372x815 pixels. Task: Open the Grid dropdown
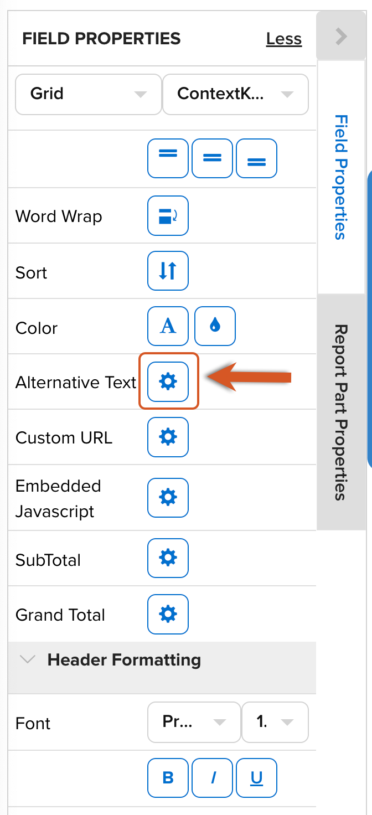point(89,94)
